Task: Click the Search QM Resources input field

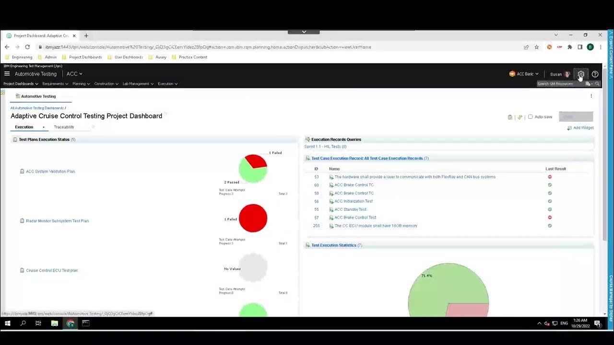Action: point(560,84)
